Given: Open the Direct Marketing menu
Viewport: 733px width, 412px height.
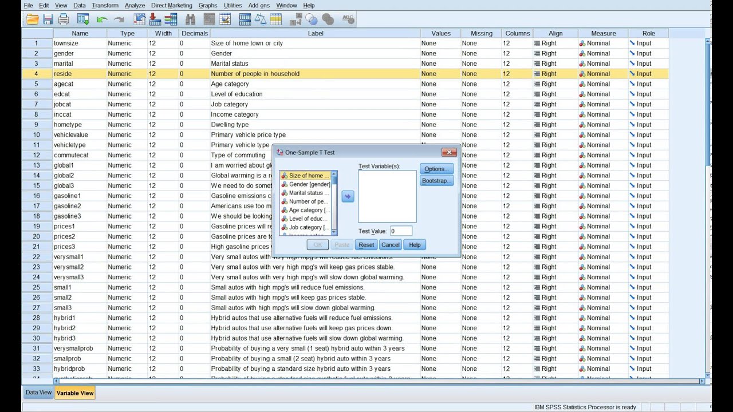Looking at the screenshot, I should point(172,5).
